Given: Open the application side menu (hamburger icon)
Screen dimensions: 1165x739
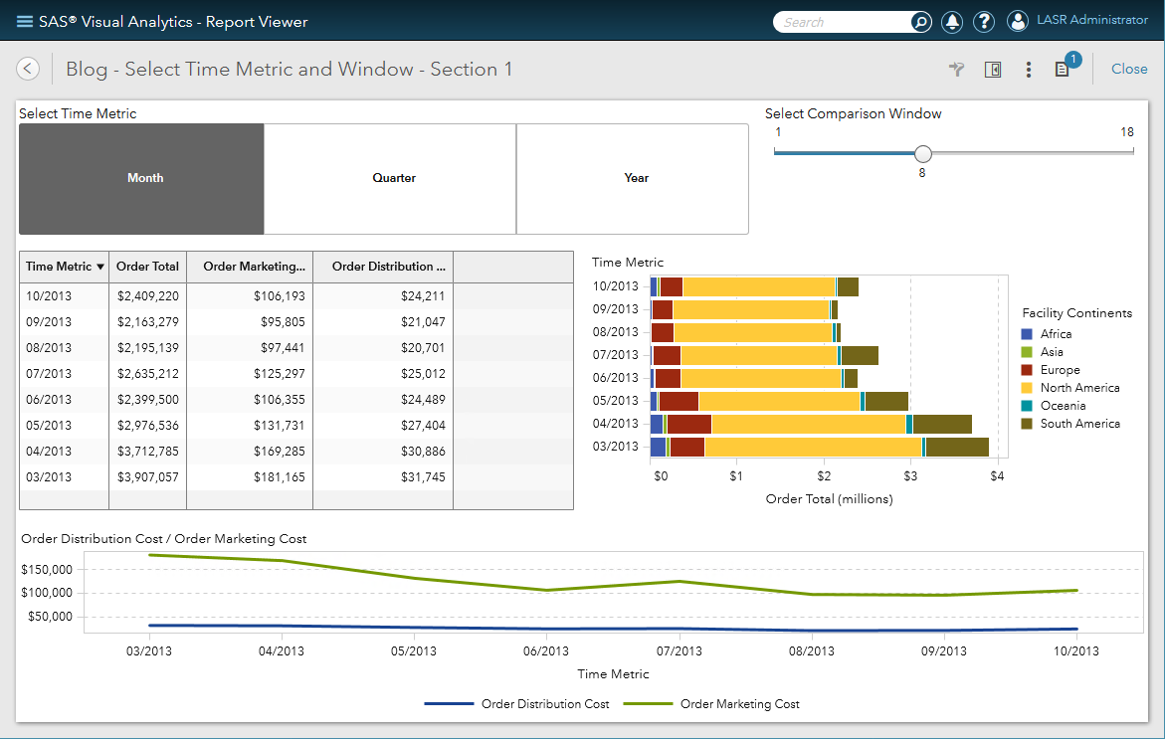Looking at the screenshot, I should (25, 20).
